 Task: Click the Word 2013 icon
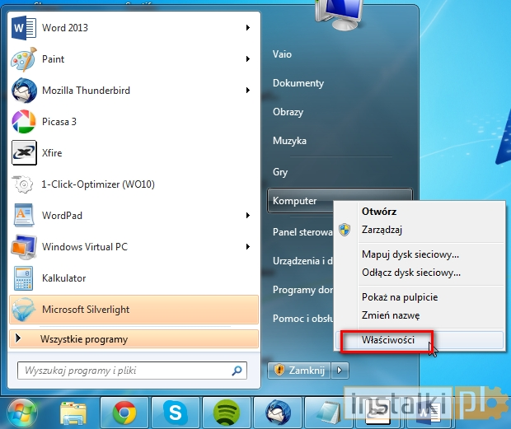22,28
